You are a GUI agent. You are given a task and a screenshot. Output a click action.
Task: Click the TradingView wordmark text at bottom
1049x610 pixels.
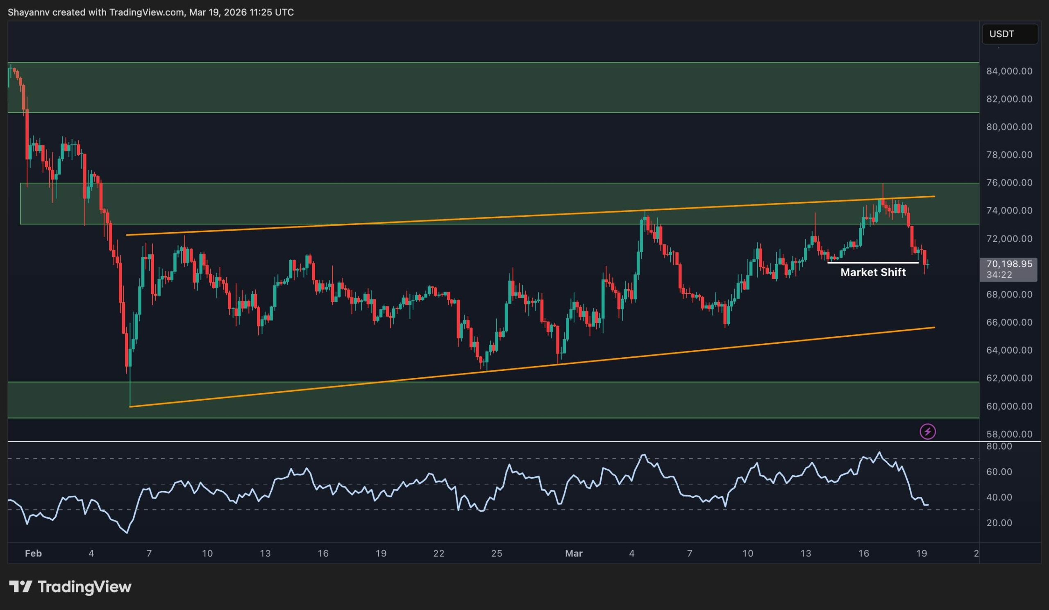point(84,587)
